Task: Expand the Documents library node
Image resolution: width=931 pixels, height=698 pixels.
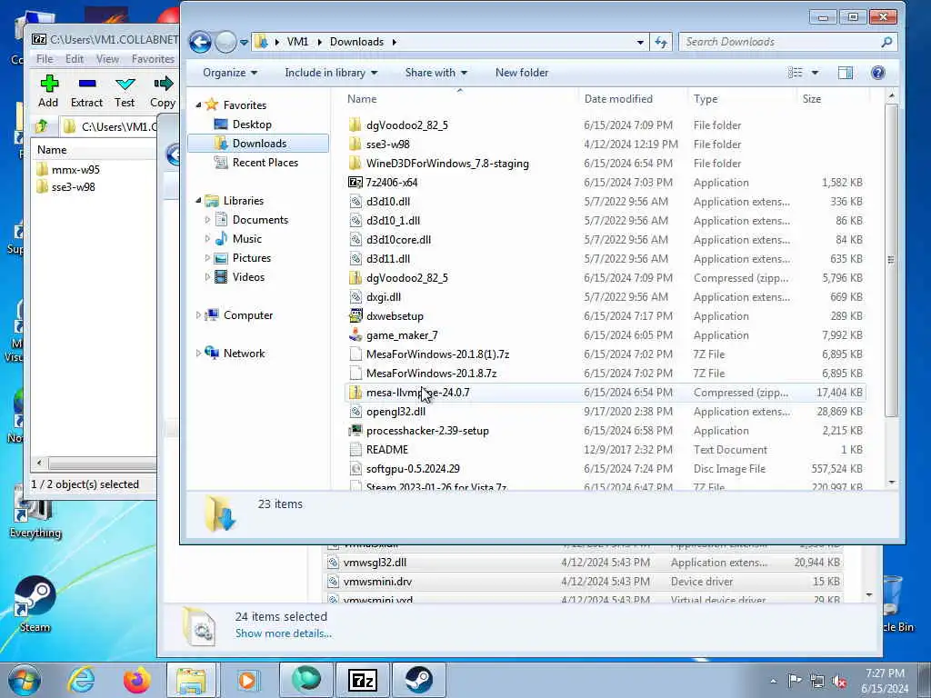Action: point(207,220)
